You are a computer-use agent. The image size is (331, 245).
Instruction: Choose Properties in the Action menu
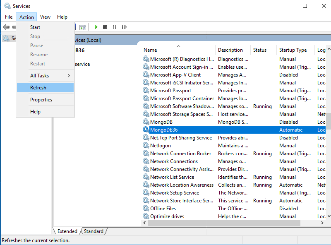[x=45, y=100]
